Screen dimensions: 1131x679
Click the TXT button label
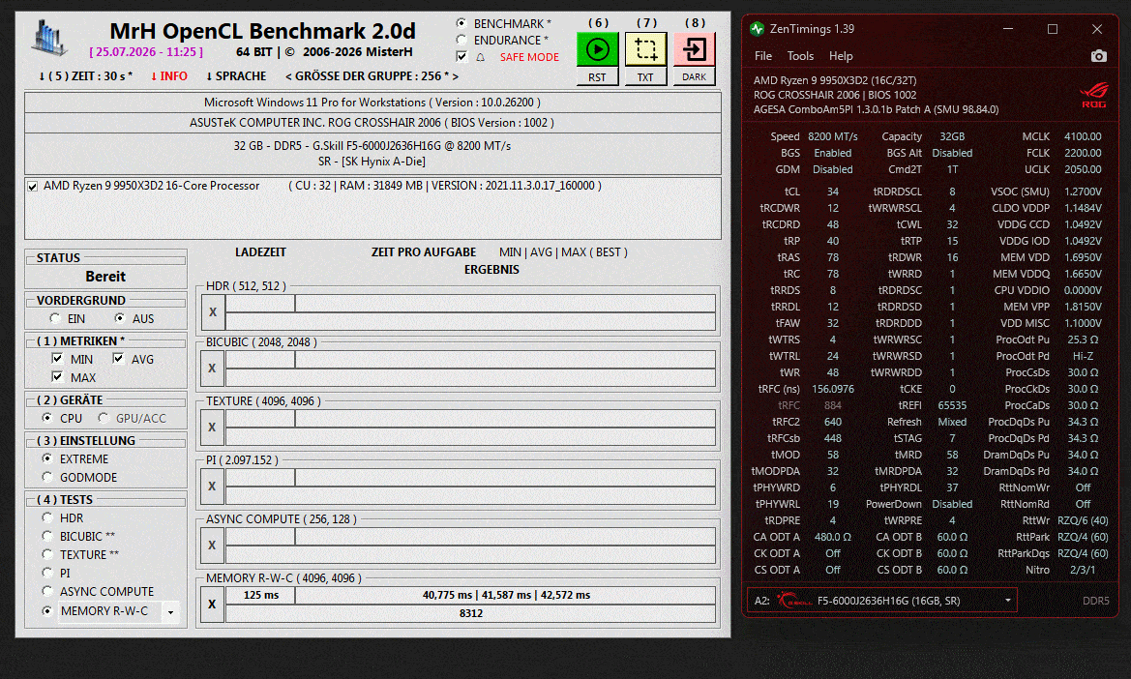[645, 77]
